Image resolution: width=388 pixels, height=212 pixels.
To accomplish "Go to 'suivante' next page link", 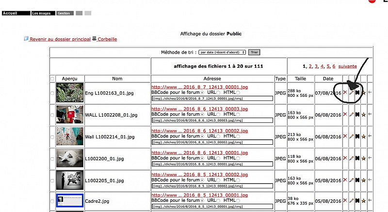I will (x=347, y=66).
